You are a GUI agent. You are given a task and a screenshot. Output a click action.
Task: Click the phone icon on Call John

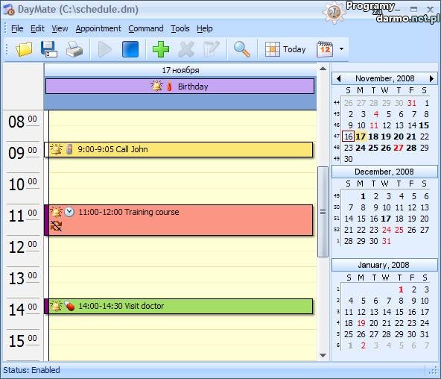[69, 149]
